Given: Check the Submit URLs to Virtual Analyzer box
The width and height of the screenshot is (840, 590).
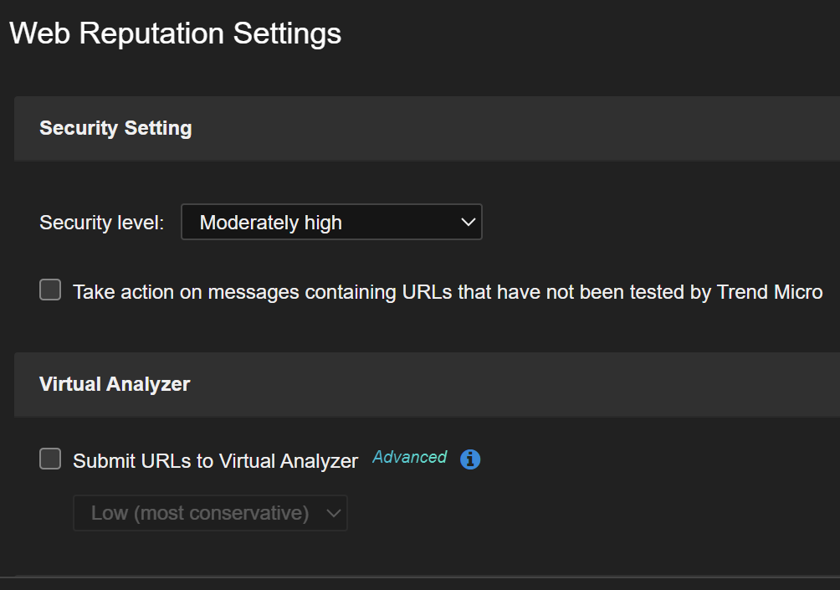Looking at the screenshot, I should point(50,459).
